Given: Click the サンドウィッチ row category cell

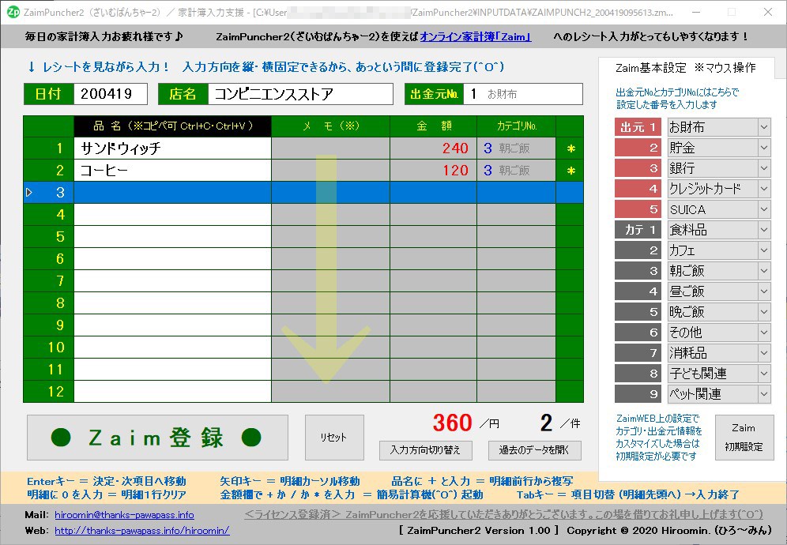Looking at the screenshot, I should [x=517, y=148].
